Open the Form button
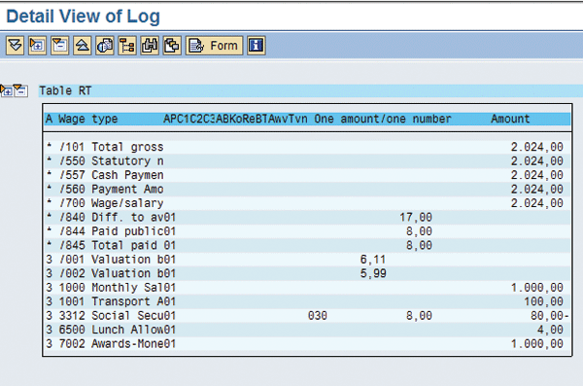Image resolution: width=583 pixels, height=386 pixels. pyautogui.click(x=214, y=46)
